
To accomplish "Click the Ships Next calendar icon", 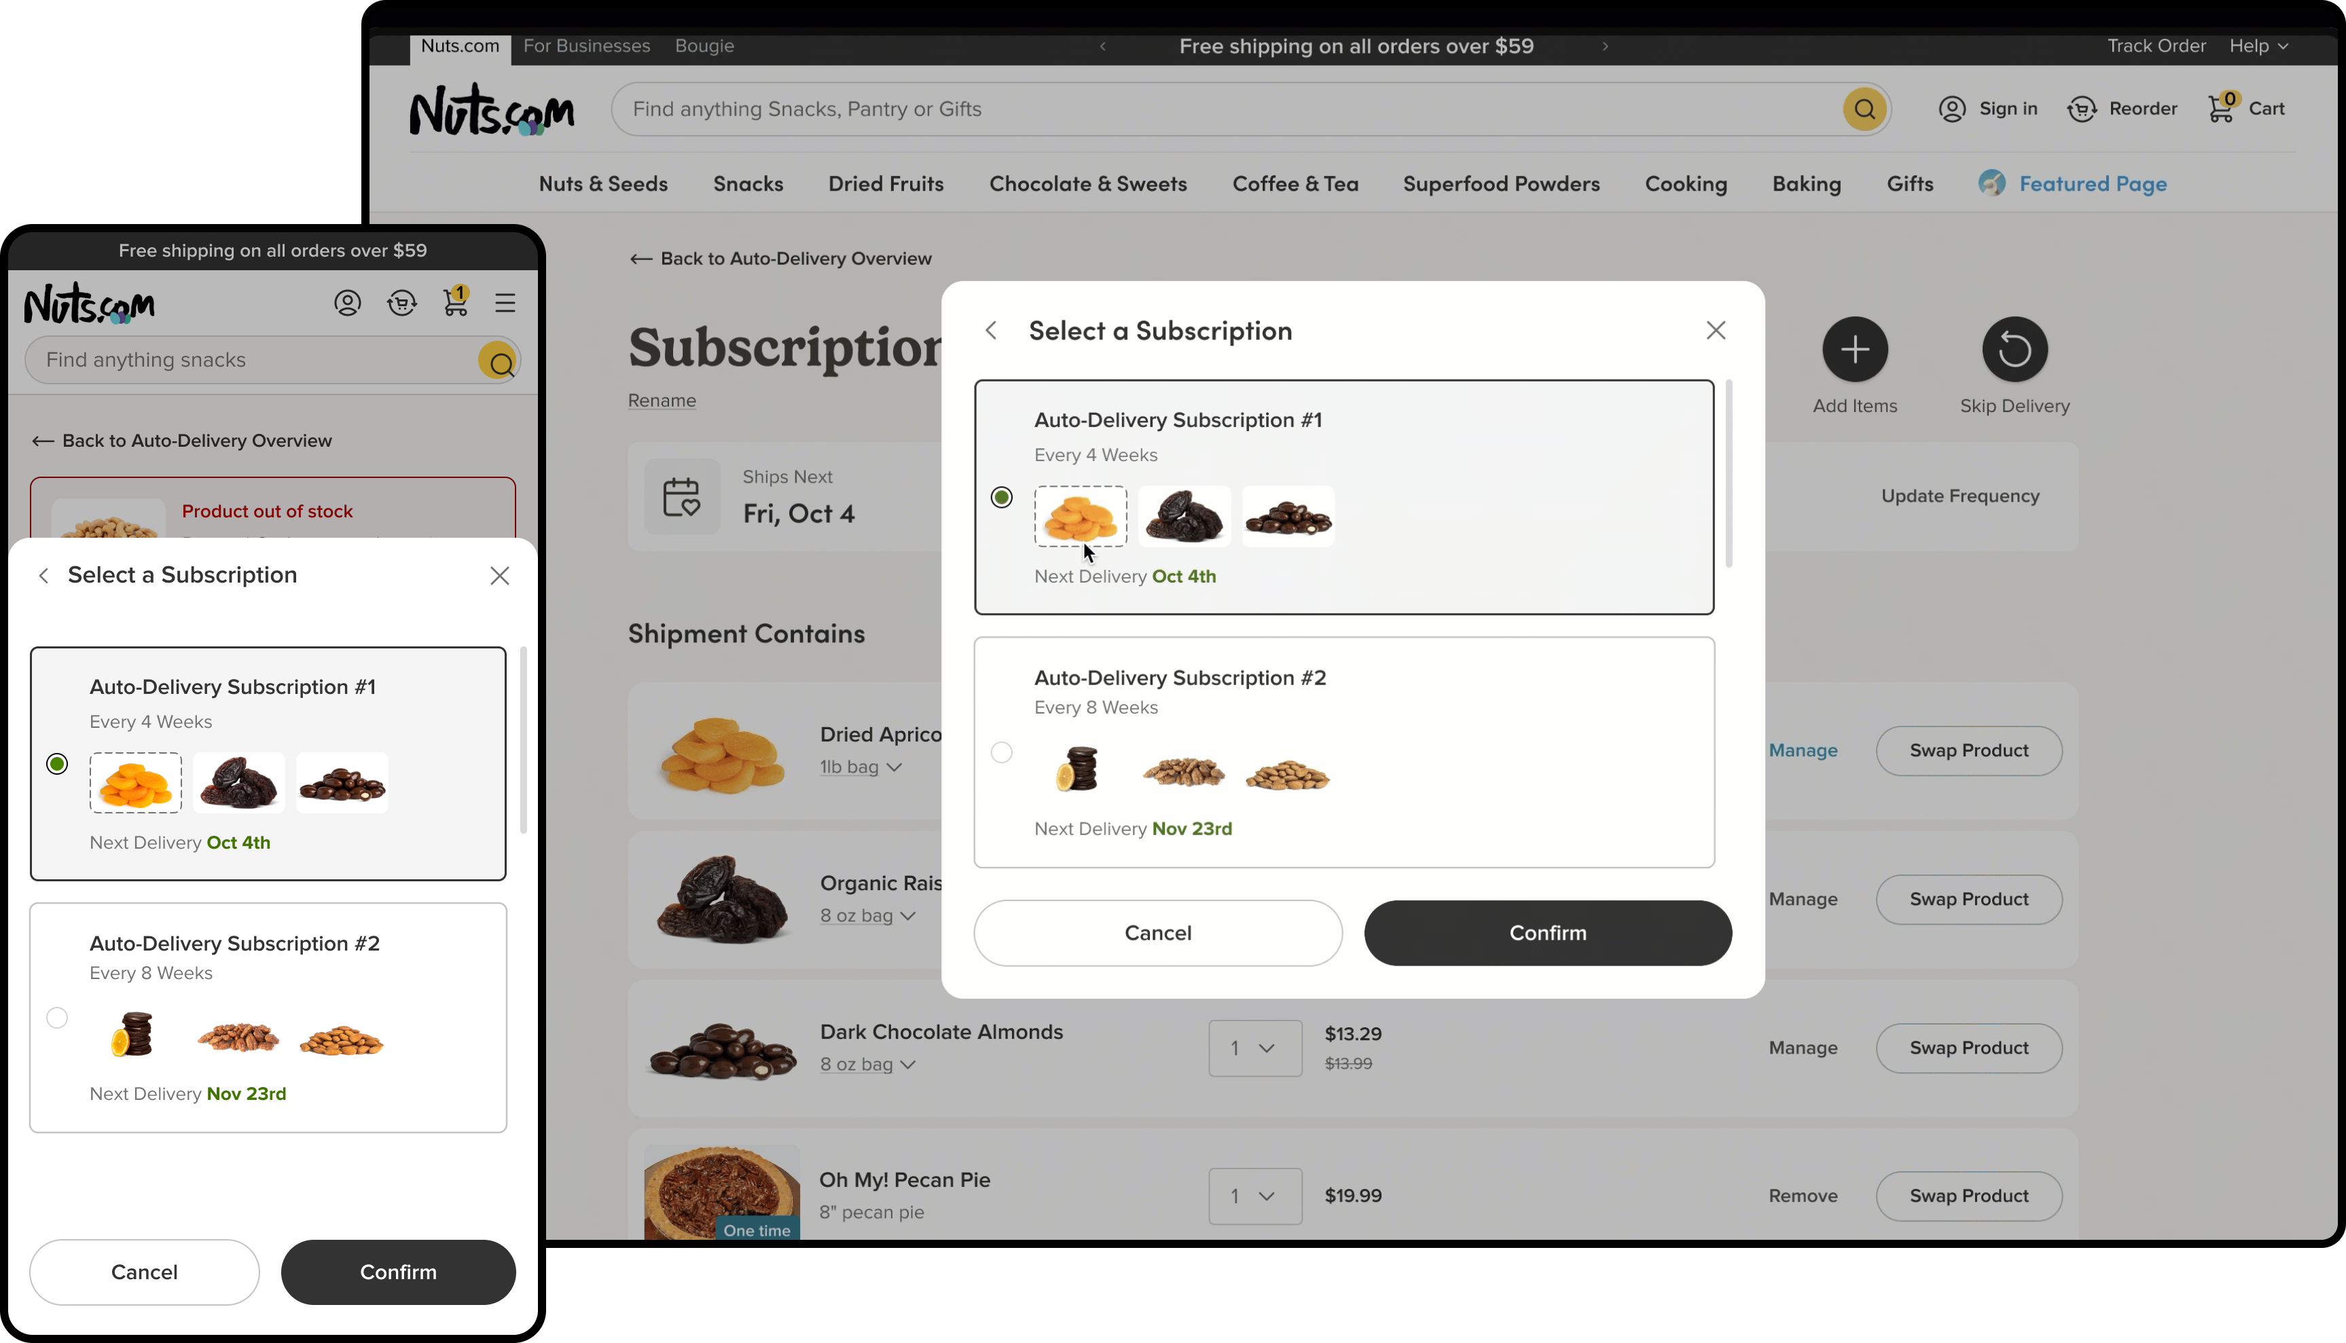I will point(682,496).
